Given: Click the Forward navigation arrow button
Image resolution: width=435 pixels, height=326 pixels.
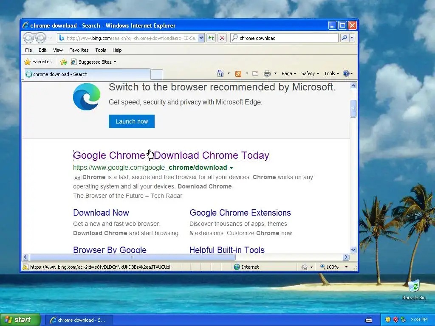Looking at the screenshot, I should [40, 38].
